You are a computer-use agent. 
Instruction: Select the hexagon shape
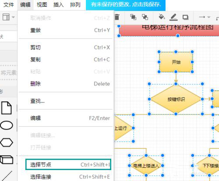click(7, 142)
